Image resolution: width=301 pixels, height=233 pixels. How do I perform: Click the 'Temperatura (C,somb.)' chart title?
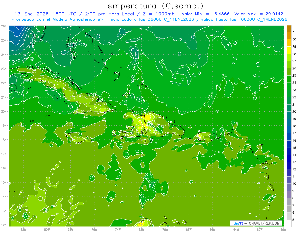click(153, 6)
